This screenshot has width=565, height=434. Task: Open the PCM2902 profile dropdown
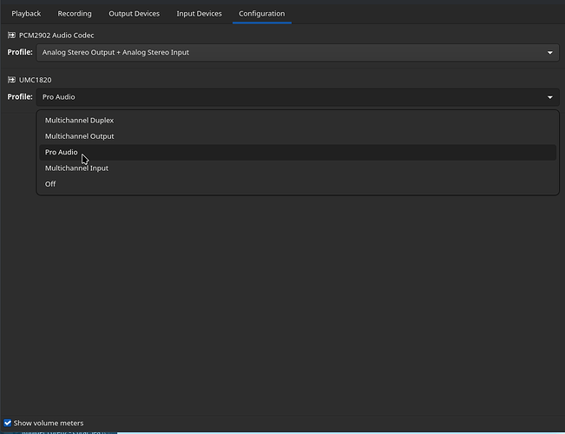298,53
